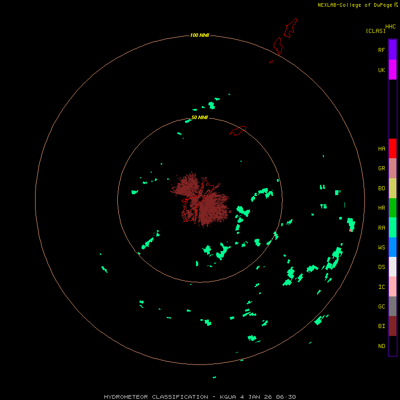Click the small pink pixel in the eastern rain cell

click(351, 230)
